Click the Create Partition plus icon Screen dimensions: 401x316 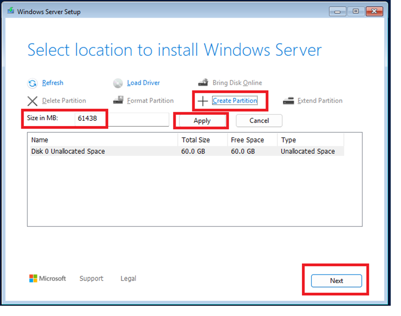click(x=203, y=101)
